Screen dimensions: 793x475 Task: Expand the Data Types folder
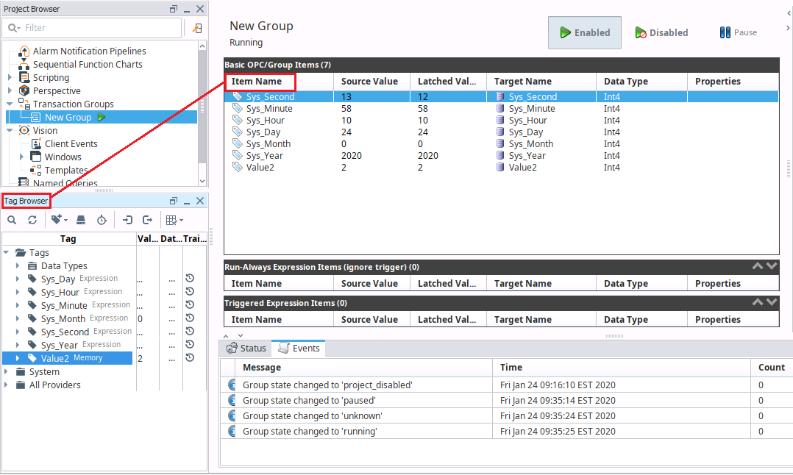tap(18, 265)
